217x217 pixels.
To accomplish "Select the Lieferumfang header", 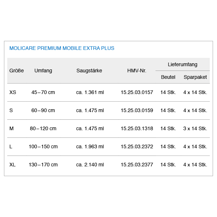I will [183, 64].
